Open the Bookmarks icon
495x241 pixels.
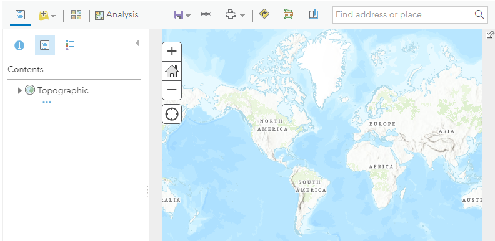pos(313,14)
